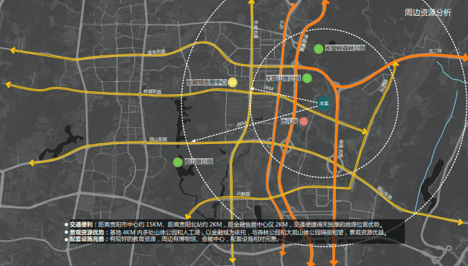Click orange arrowhead at 北二环 right end
This screenshot has height=266, width=468.
click(x=464, y=58)
